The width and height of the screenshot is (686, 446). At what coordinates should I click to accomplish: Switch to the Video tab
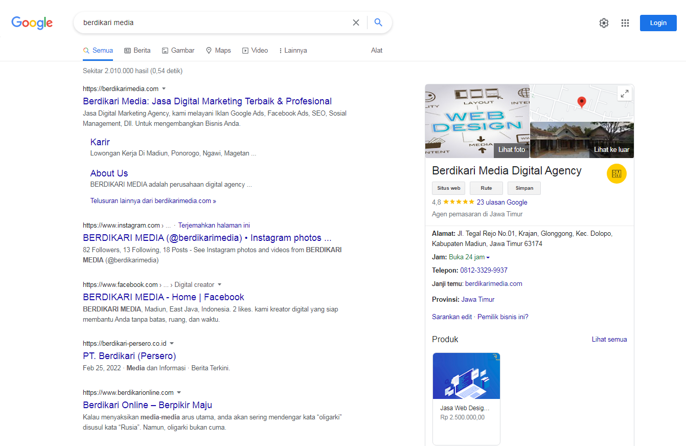click(255, 51)
